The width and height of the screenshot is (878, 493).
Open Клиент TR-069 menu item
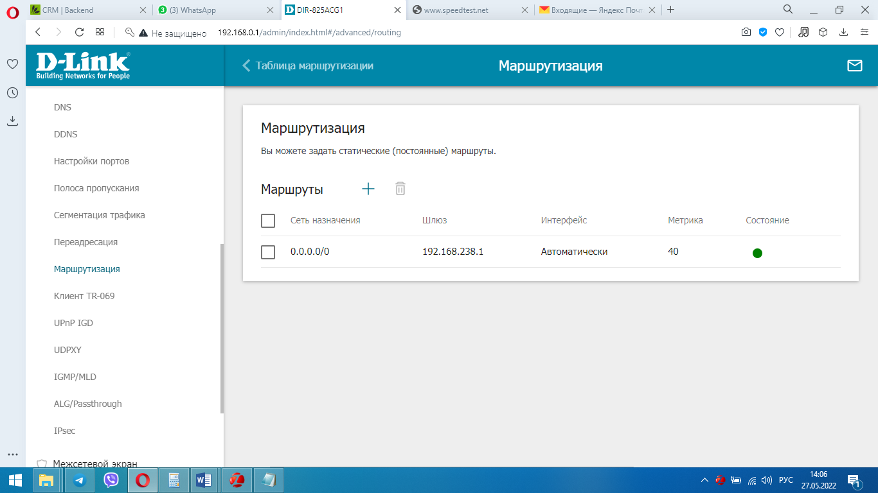[x=84, y=296]
